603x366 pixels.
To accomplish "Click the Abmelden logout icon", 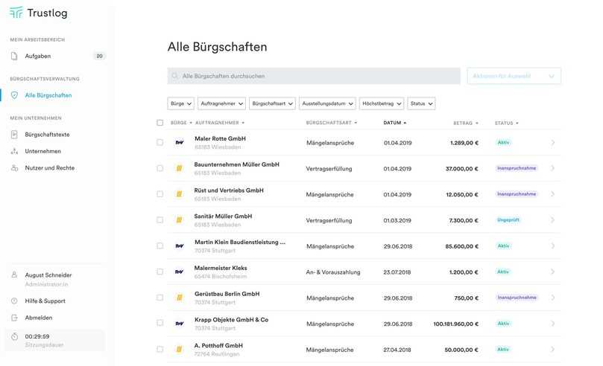I will point(14,318).
